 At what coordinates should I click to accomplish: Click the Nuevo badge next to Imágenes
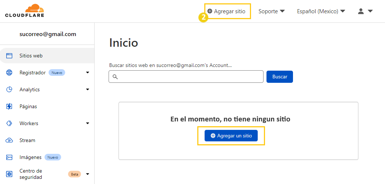53,157
